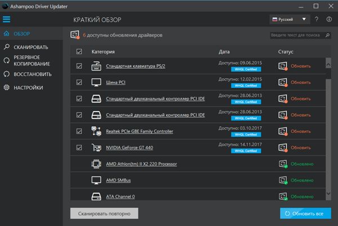
Task: Click the scrollbar down arrow in the driver list
Action: pos(328,193)
